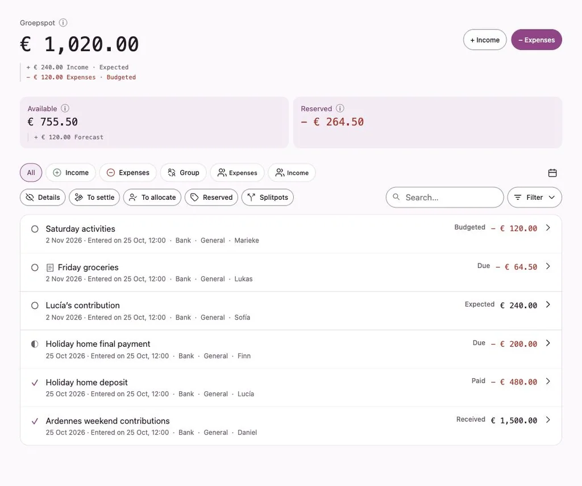Expand Ardennes weekend contributions chevron
This screenshot has height=486, width=582.
click(x=548, y=420)
